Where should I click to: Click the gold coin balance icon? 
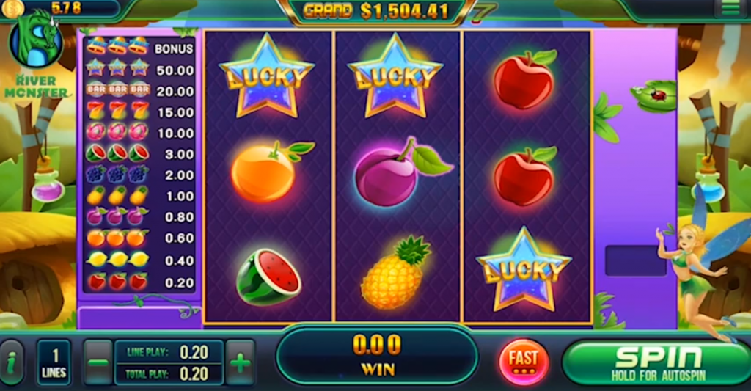pyautogui.click(x=12, y=9)
